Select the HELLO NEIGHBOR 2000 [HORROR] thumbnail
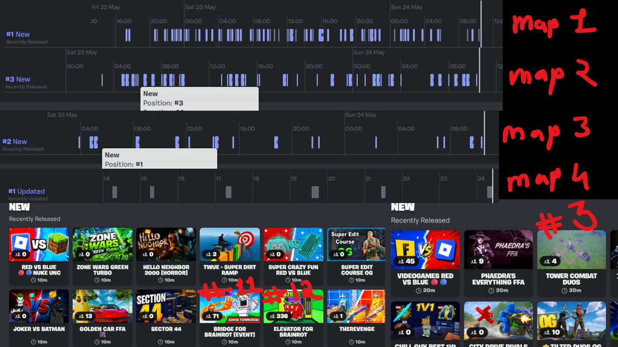Screen dimensions: 618x347 point(166,245)
